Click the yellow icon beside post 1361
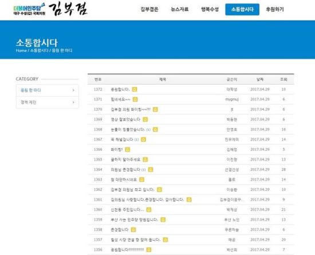The width and height of the screenshot is (315, 255). (189, 200)
